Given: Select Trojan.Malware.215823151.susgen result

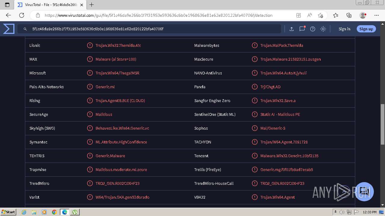Looking at the screenshot, I should tap(291, 59).
